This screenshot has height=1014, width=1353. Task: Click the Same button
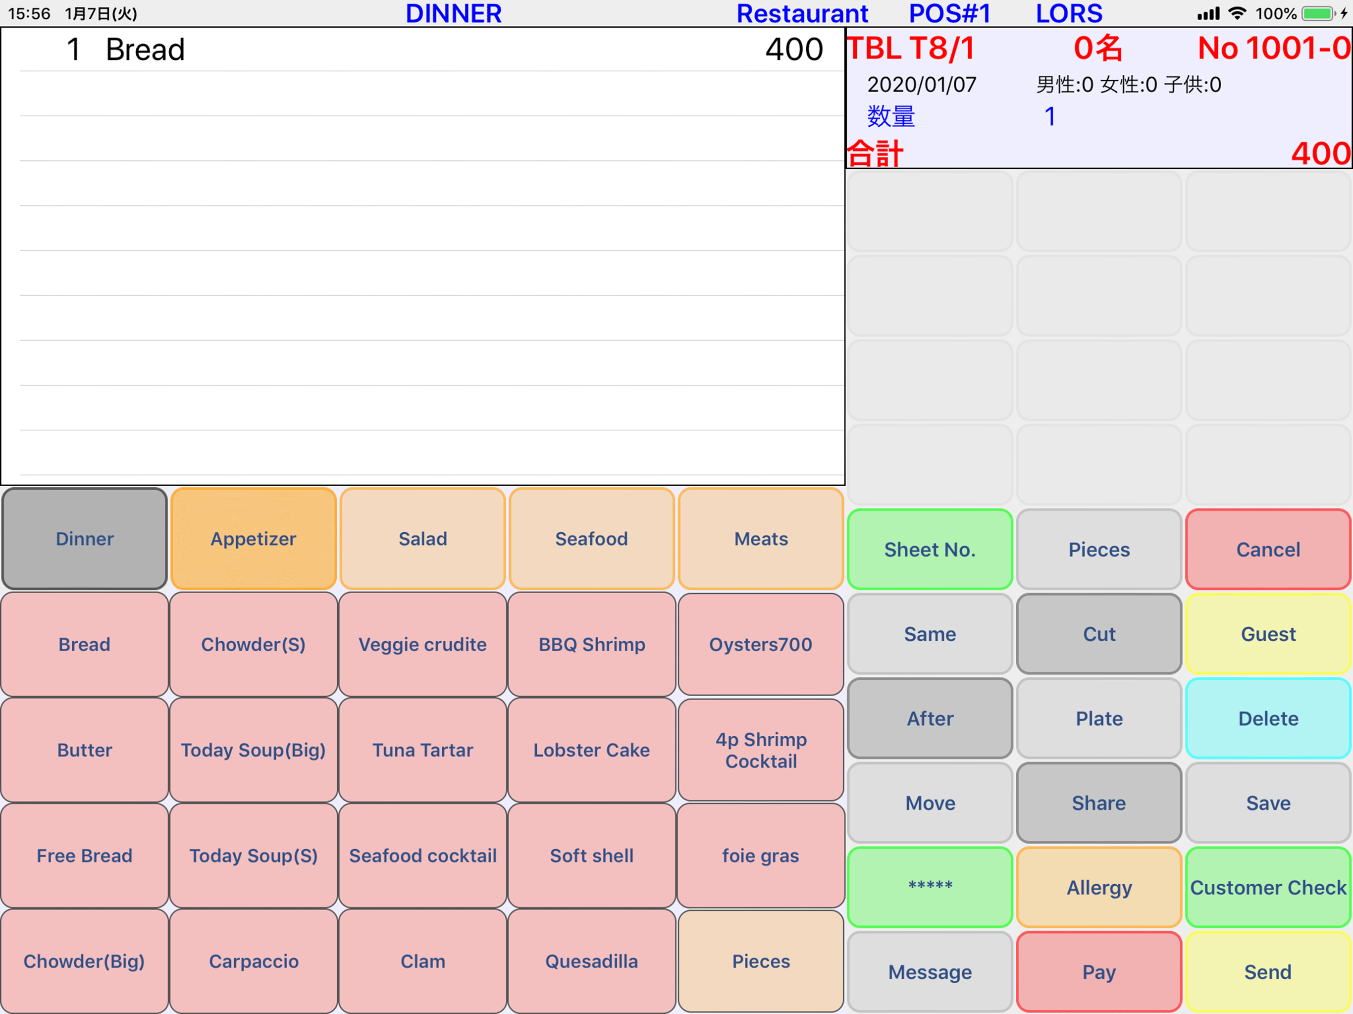[930, 634]
